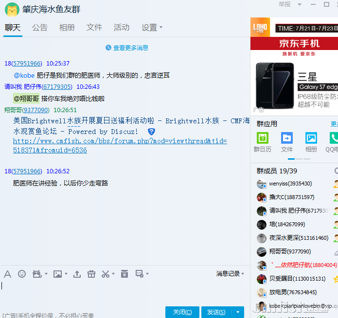Open the font settings (A) icon
Screen dimensions: 338x318
[x=8, y=274]
